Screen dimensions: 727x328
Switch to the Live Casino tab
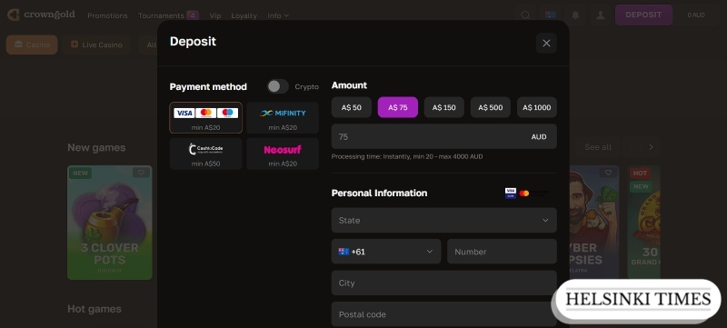pos(96,45)
